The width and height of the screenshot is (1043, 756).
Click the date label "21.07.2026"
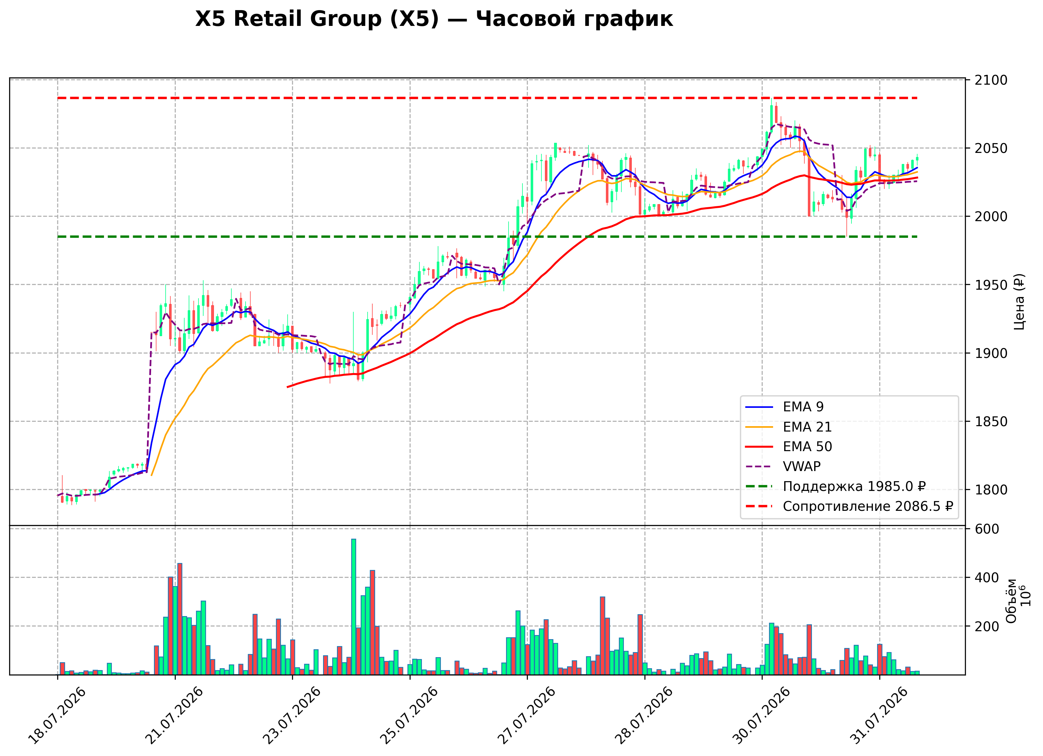pyautogui.click(x=174, y=716)
